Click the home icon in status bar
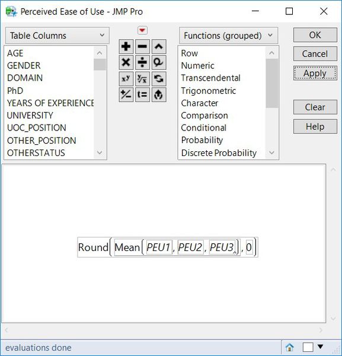Image resolution: width=342 pixels, height=356 pixels. pyautogui.click(x=289, y=347)
